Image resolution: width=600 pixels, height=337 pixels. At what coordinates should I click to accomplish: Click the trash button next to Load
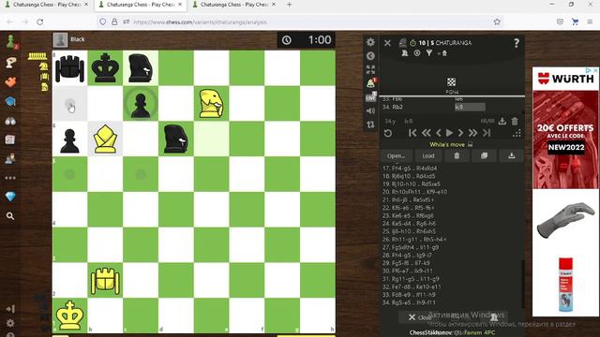click(x=457, y=156)
